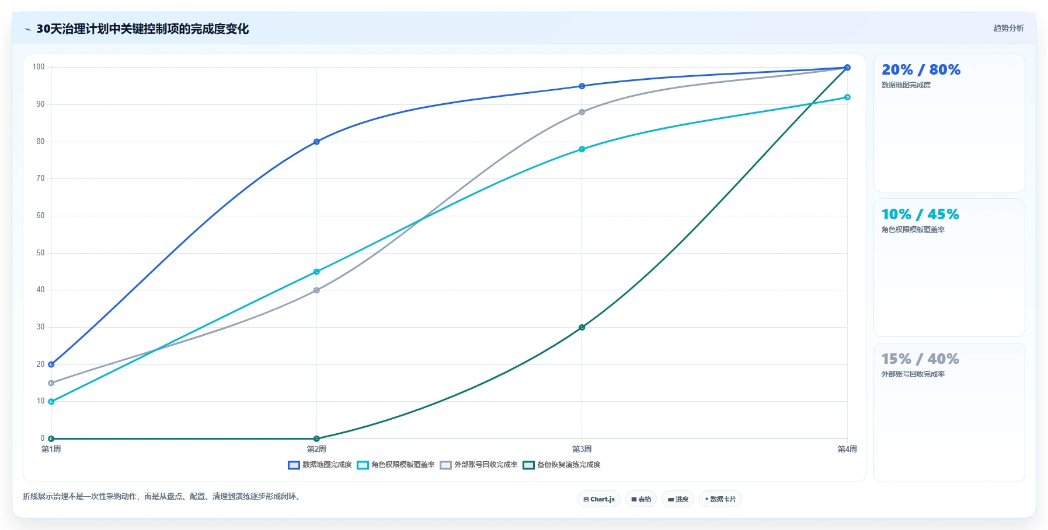Click the cyan data point at 45 on 第2周
Image resolution: width=1048 pixels, height=530 pixels.
click(x=316, y=272)
